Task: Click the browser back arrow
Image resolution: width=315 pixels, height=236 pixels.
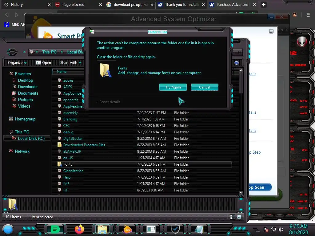Action: click(7, 15)
